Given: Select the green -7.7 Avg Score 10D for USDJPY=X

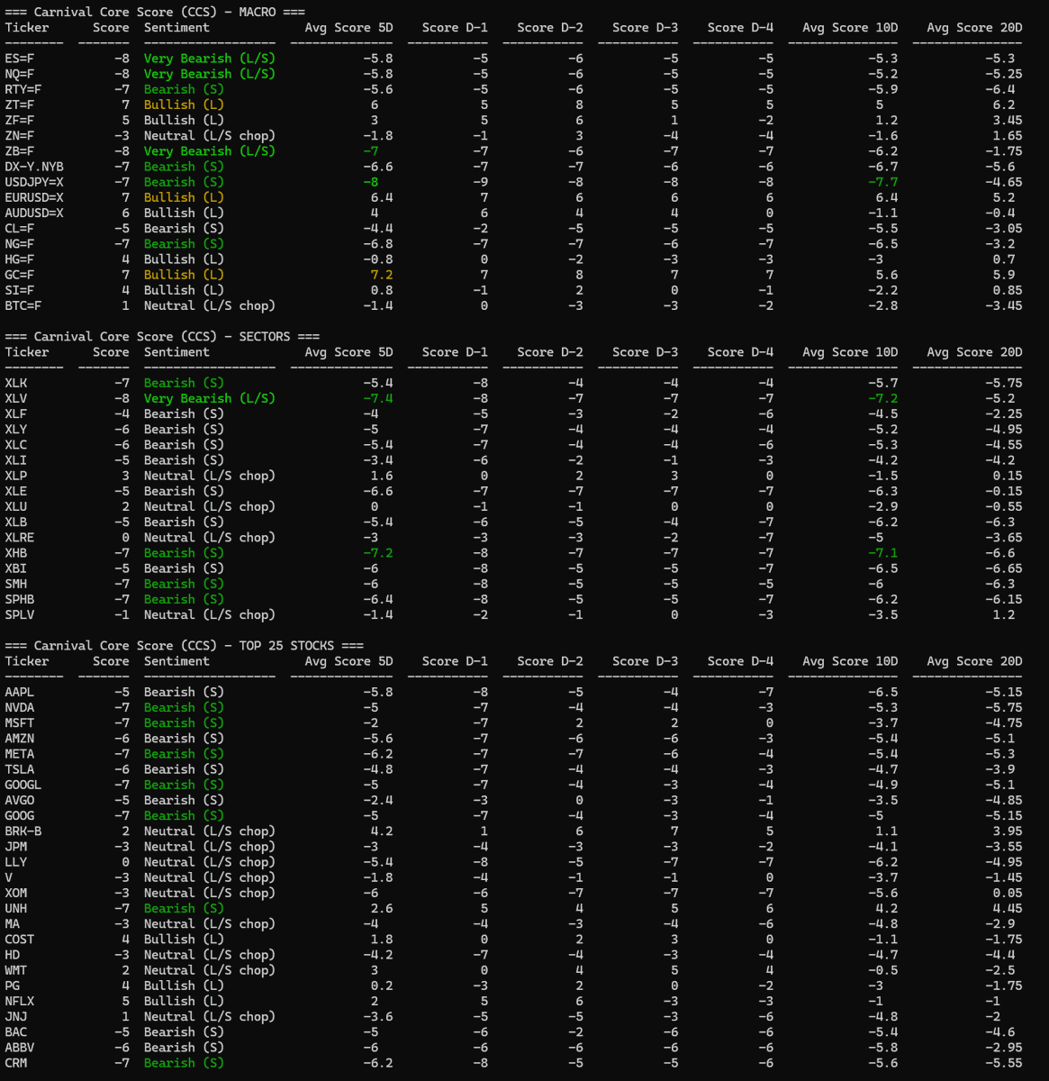Looking at the screenshot, I should [x=883, y=182].
